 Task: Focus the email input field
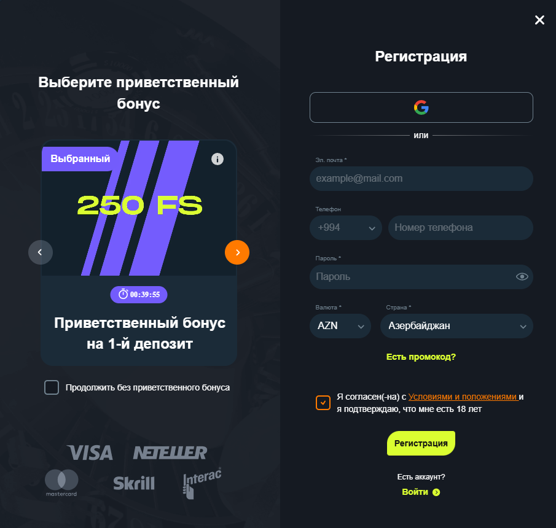(x=421, y=179)
